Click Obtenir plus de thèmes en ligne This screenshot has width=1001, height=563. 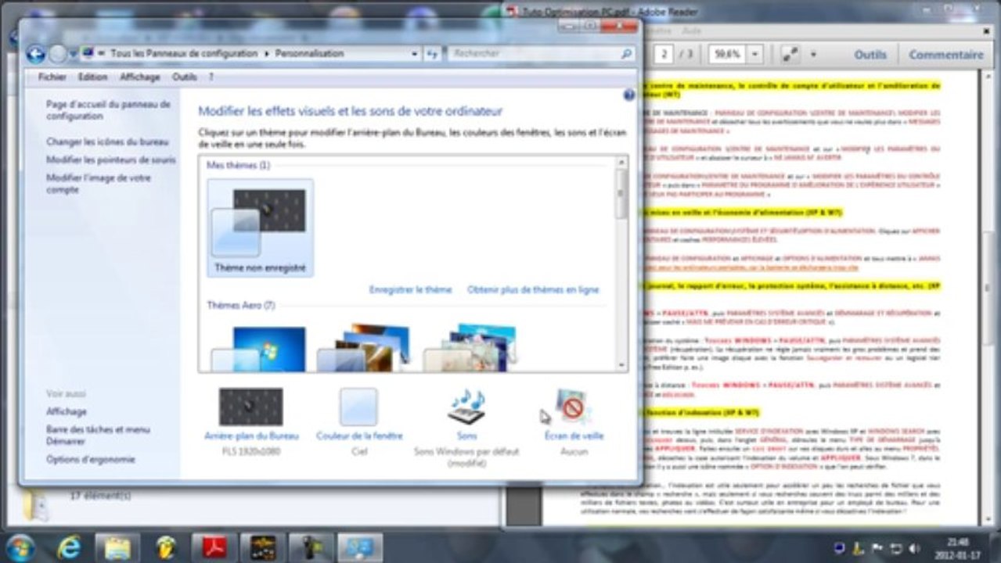(533, 289)
